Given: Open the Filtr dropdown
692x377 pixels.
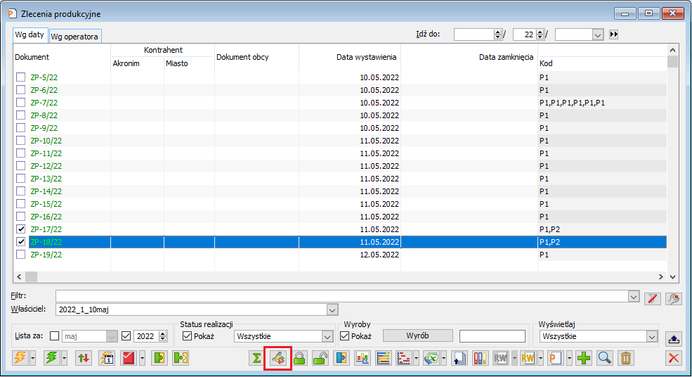Looking at the screenshot, I should (634, 297).
